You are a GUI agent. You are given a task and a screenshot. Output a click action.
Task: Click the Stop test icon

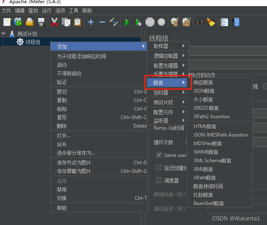[150, 22]
